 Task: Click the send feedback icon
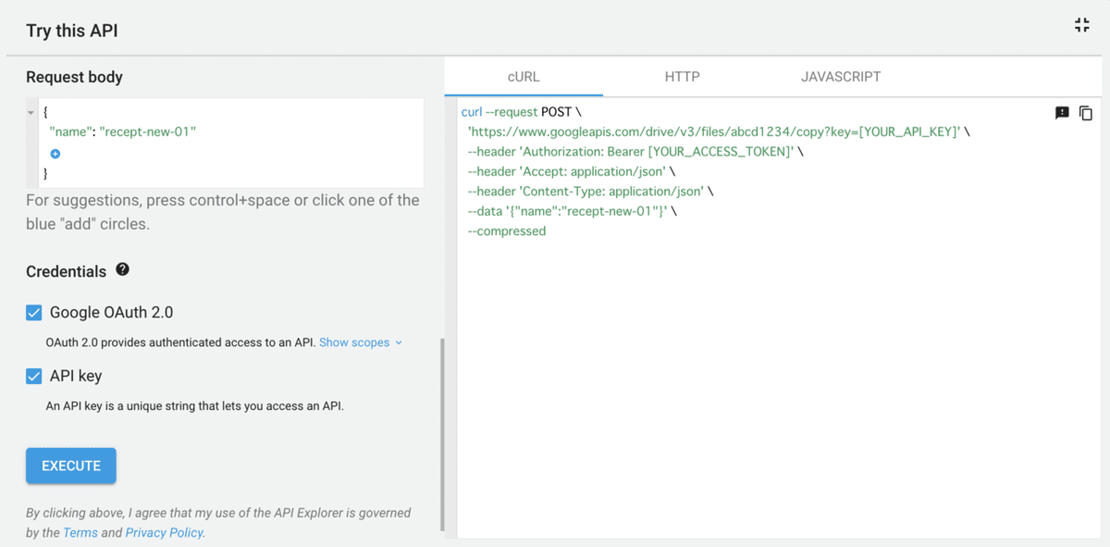coord(1062,113)
